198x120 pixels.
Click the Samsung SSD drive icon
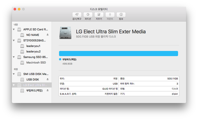[x=19, y=57]
